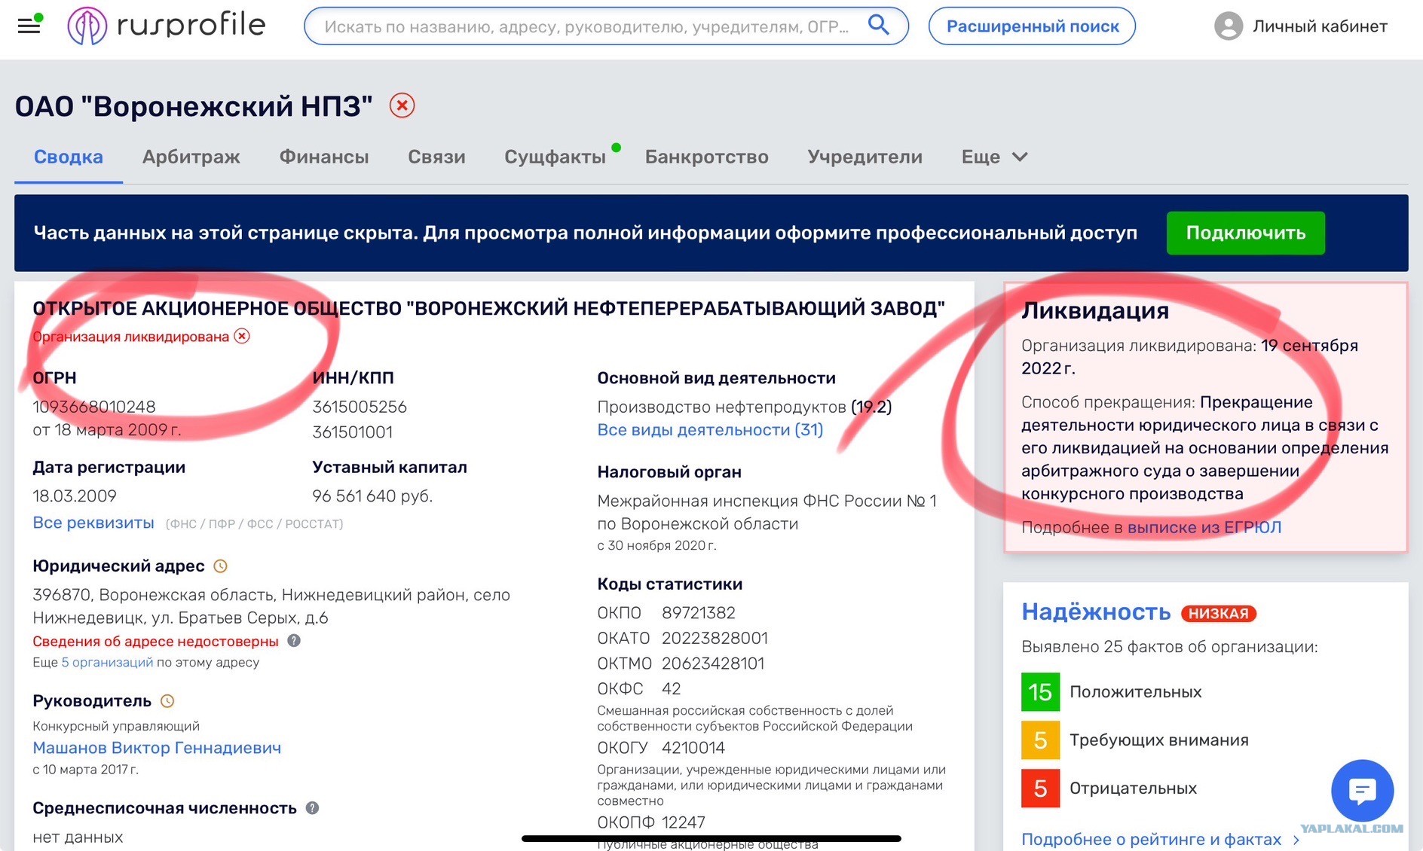
Task: Click 'Требующих внимания' facts label
Action: point(1159,740)
